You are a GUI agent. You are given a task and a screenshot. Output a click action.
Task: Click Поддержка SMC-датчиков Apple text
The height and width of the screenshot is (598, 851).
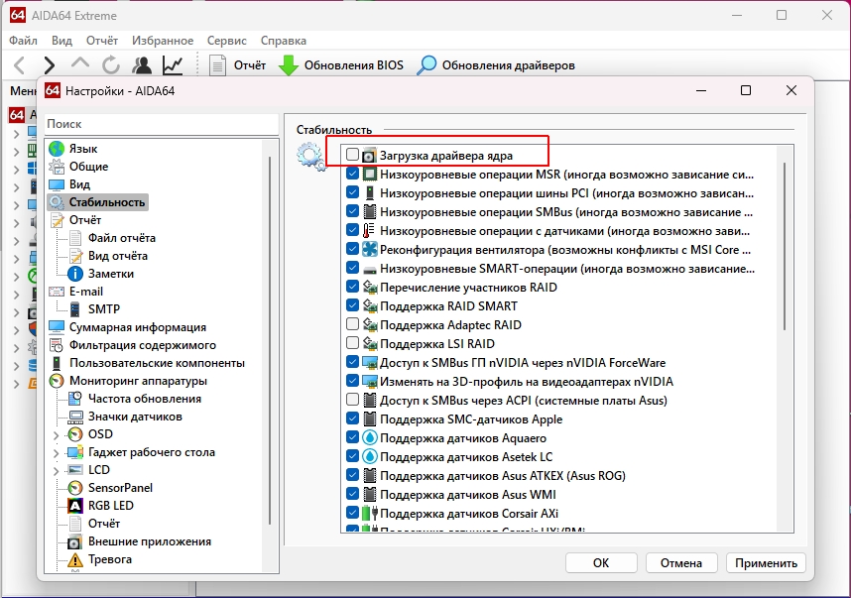tap(471, 419)
